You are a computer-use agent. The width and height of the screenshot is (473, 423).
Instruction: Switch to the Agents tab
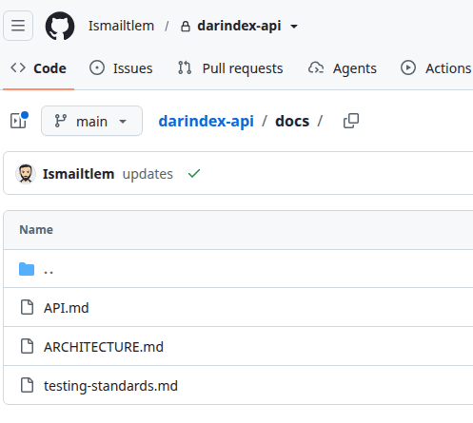tap(343, 68)
